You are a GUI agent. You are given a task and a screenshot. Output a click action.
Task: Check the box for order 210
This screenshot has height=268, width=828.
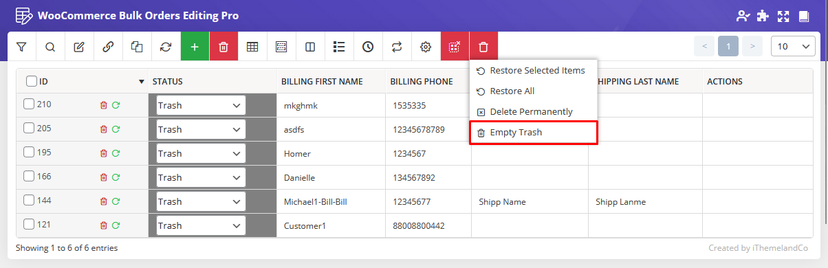tap(29, 104)
